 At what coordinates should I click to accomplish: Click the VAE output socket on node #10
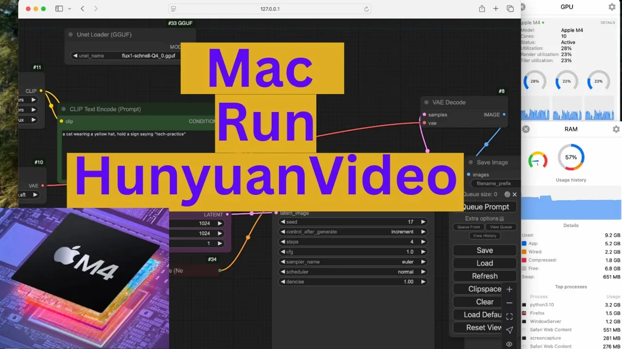(43, 186)
